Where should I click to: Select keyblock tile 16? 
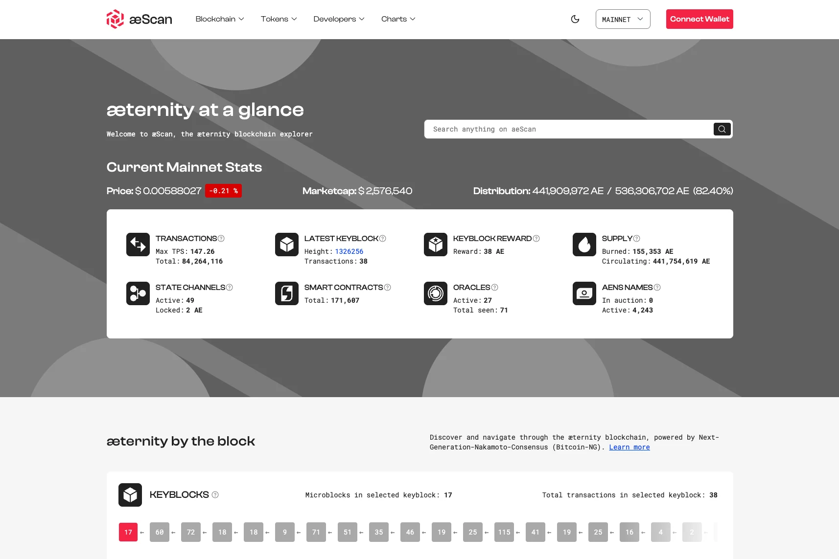(629, 532)
